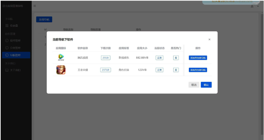Image resolution: width=264 pixels, height=140 pixels.
Task: Click the 软件管理 sidebar icon
Action: click(7, 41)
